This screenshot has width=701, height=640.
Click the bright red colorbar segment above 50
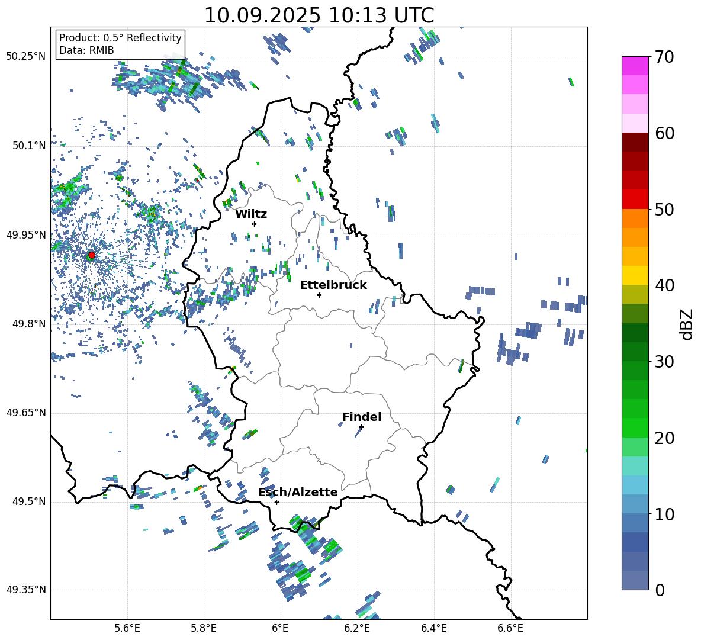(x=635, y=200)
